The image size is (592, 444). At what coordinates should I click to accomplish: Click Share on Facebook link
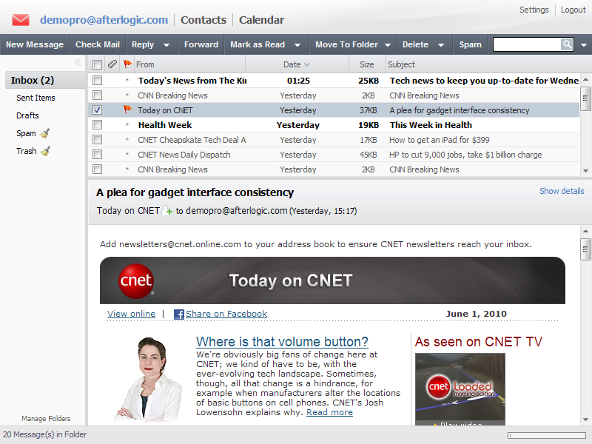point(226,314)
